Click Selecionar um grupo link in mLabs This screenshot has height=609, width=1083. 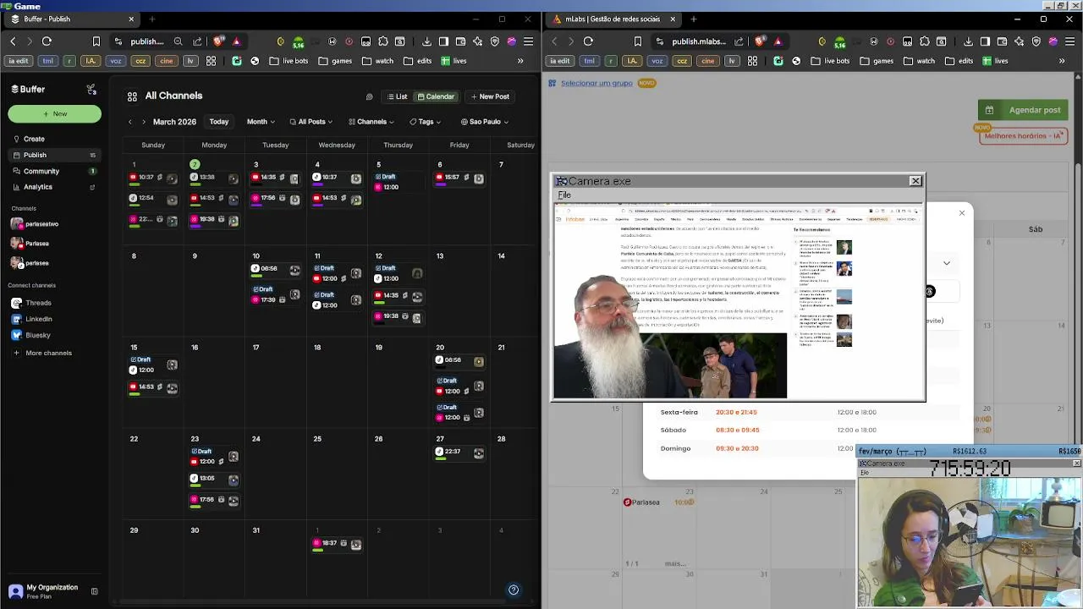[x=596, y=83]
